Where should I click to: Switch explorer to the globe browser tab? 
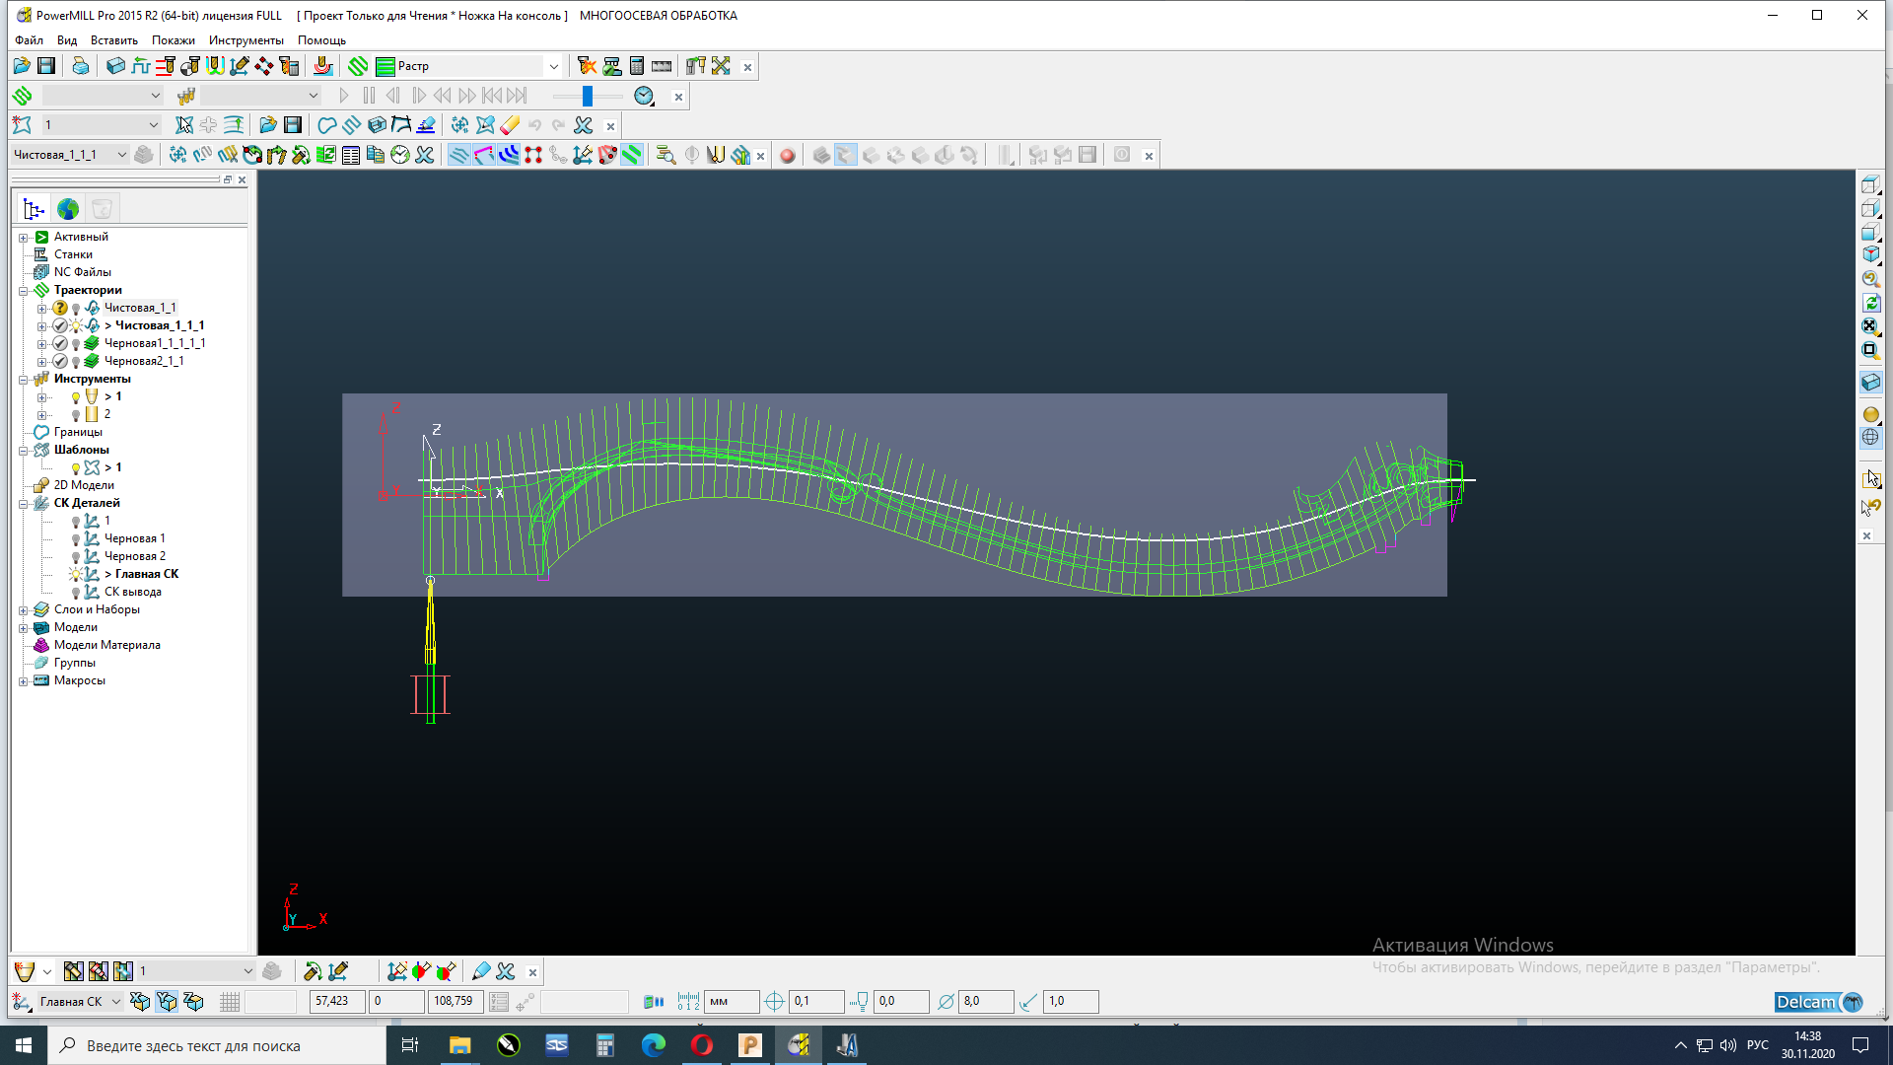tap(68, 209)
